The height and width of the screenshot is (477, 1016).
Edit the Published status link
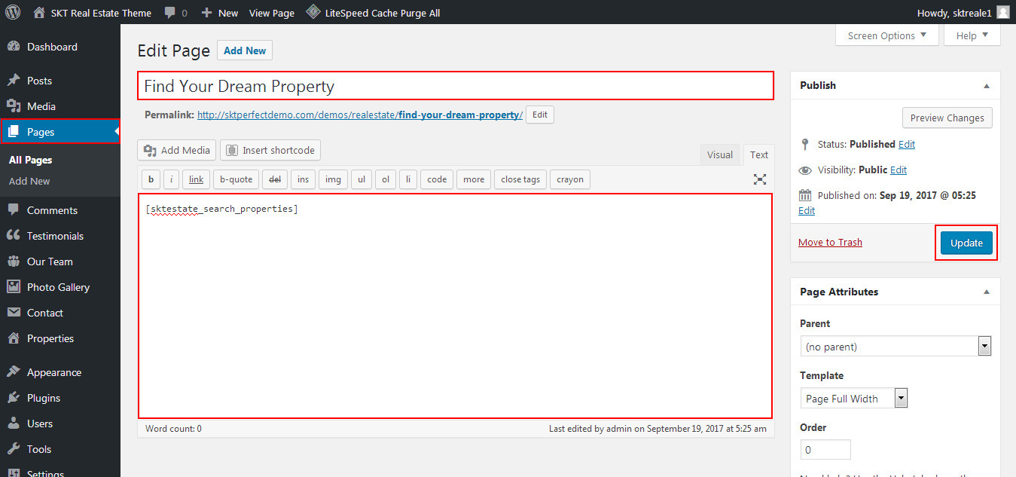click(x=907, y=144)
